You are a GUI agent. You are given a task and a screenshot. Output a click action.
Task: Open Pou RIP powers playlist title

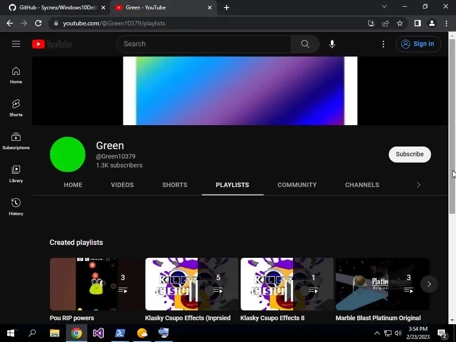(x=72, y=318)
